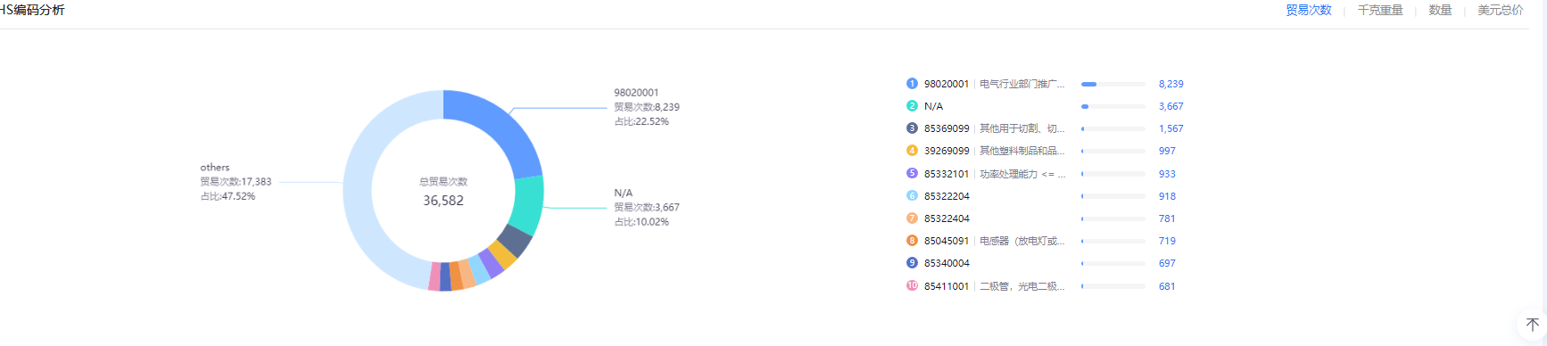
Task: Click the 电感器 description text
Action: point(1022,241)
